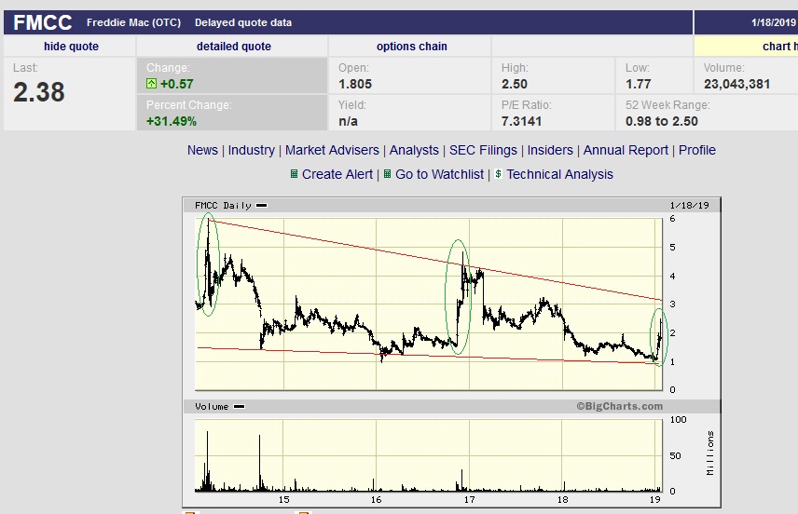Click the Go to Watchlist icon
798x514 pixels.
(387, 174)
